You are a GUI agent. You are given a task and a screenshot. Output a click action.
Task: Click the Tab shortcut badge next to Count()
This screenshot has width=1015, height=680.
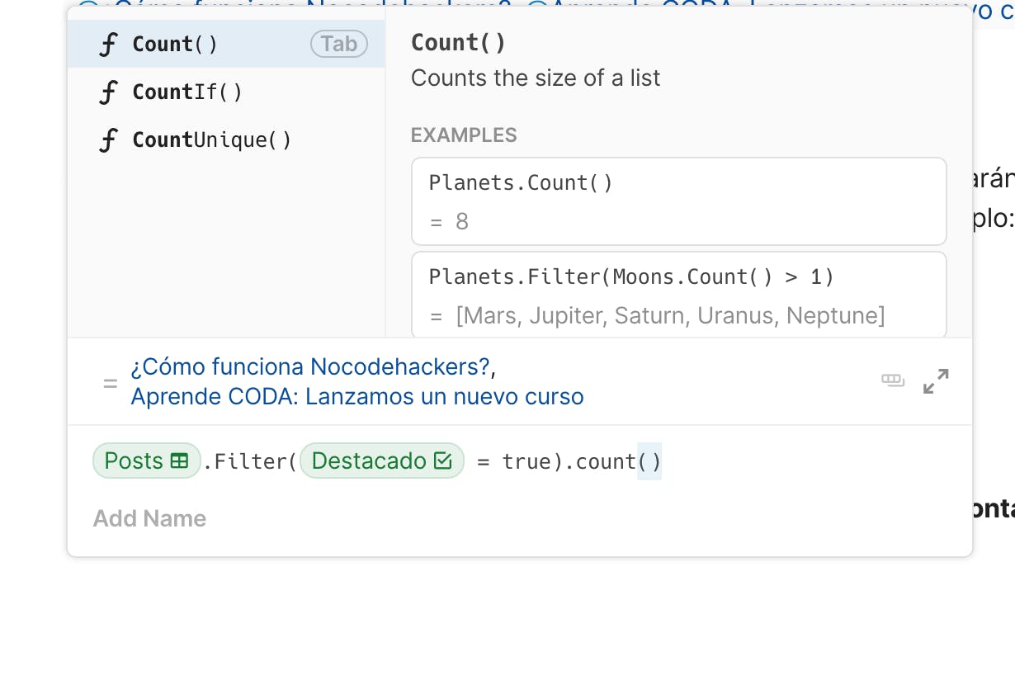coord(338,44)
